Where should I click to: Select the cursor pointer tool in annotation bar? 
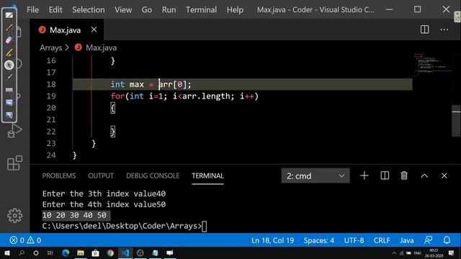point(9,65)
